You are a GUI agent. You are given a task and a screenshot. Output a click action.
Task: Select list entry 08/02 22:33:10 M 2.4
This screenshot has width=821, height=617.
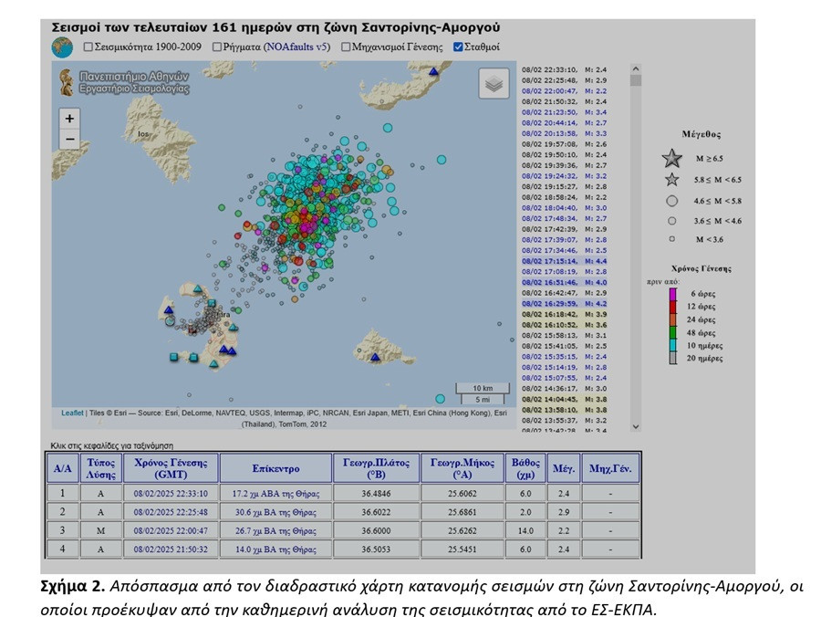565,69
